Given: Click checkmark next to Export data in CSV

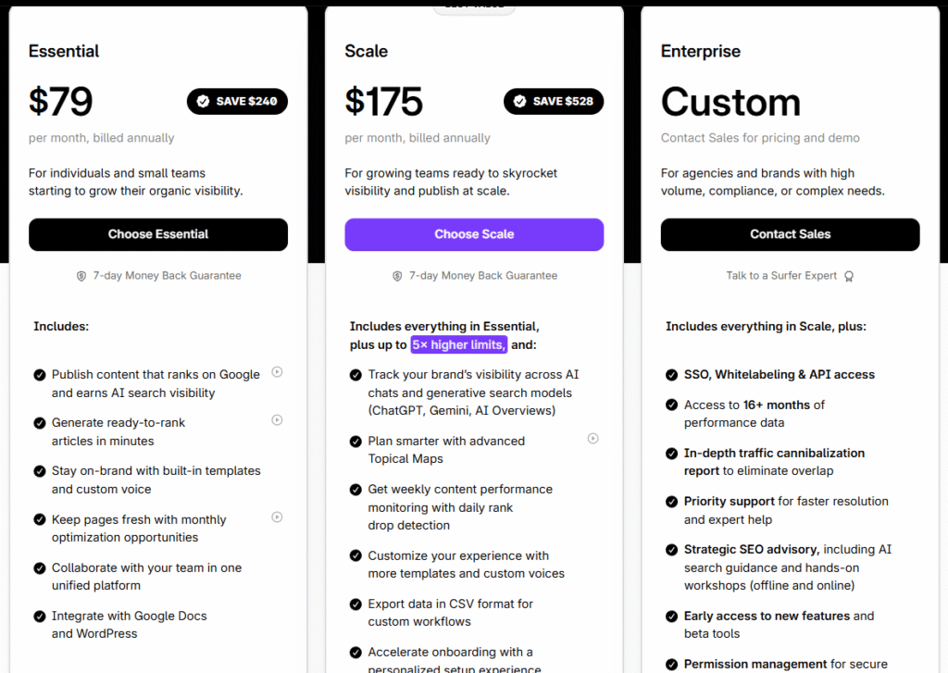Looking at the screenshot, I should click(355, 604).
